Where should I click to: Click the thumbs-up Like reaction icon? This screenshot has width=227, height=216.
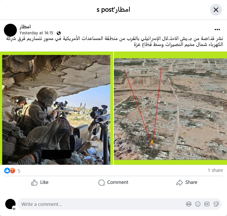coord(7,171)
